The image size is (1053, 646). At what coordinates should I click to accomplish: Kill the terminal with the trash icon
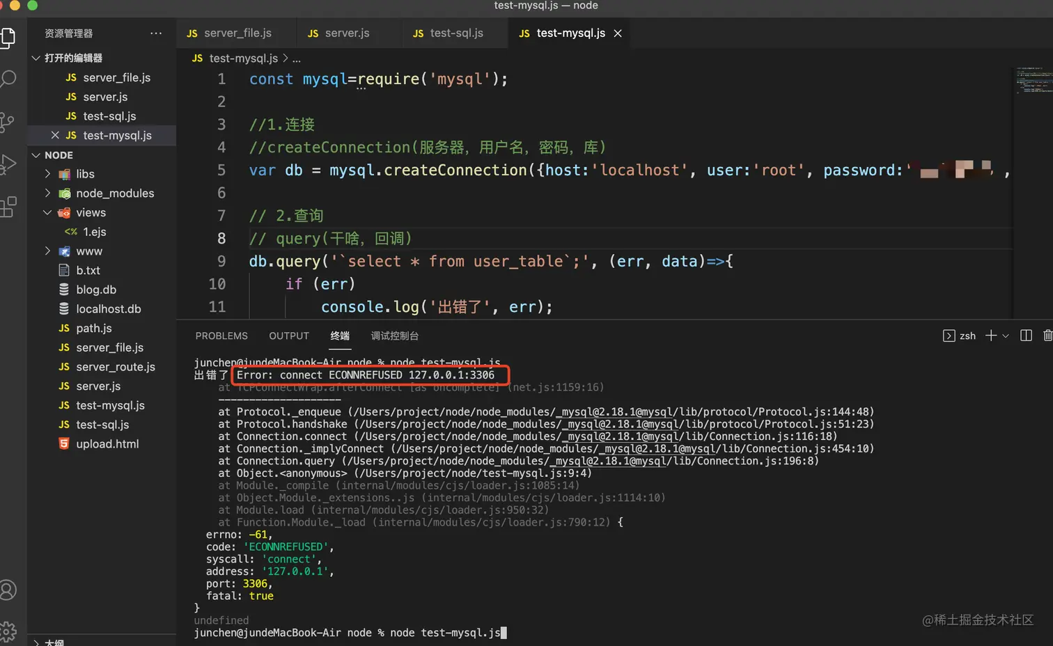[1048, 335]
